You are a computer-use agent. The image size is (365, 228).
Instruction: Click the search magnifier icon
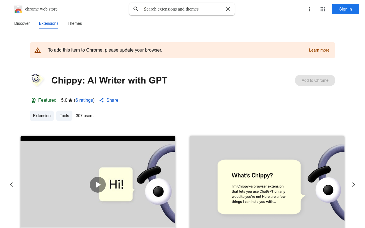[136, 9]
